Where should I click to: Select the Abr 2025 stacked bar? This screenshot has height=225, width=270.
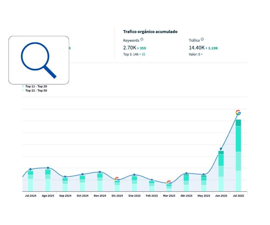coord(186,183)
